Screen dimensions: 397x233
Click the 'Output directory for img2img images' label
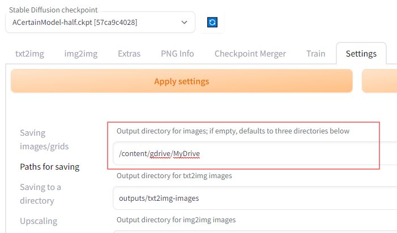pyautogui.click(x=176, y=220)
